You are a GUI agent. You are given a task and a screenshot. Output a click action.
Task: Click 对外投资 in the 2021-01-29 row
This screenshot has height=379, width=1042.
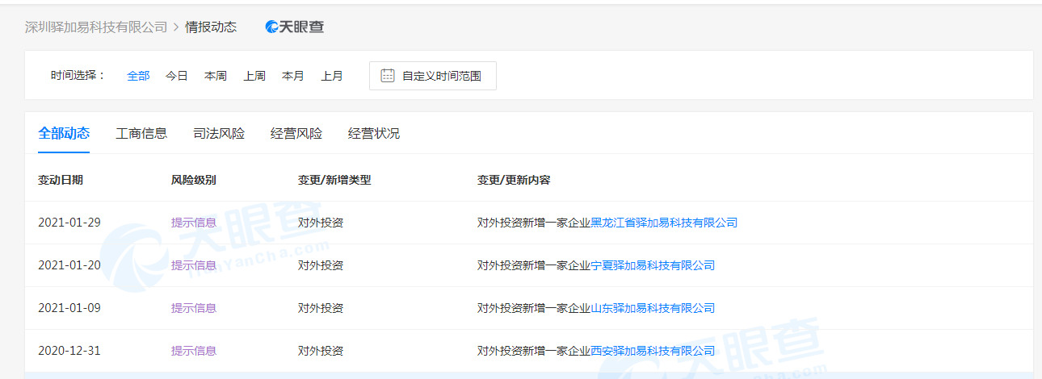(321, 223)
